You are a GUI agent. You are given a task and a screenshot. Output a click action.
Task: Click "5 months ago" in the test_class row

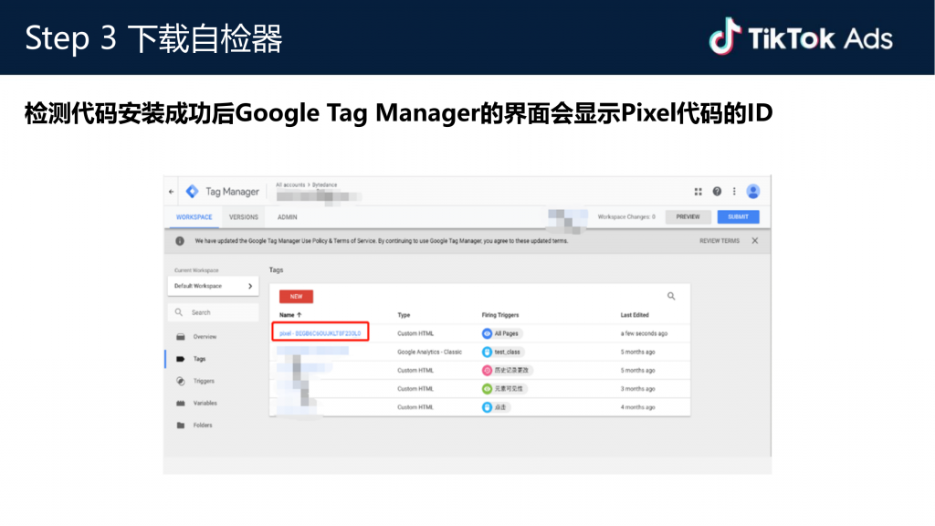tap(637, 352)
